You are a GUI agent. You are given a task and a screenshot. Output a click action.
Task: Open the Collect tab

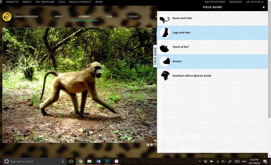click(x=134, y=16)
